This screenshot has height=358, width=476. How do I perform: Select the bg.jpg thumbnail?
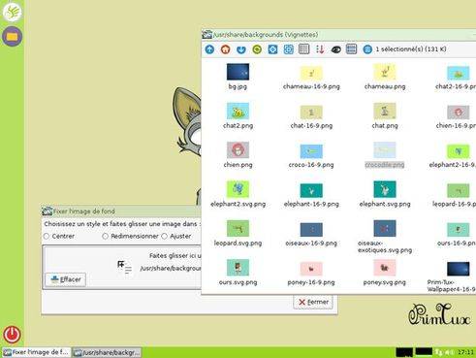[x=238, y=72]
